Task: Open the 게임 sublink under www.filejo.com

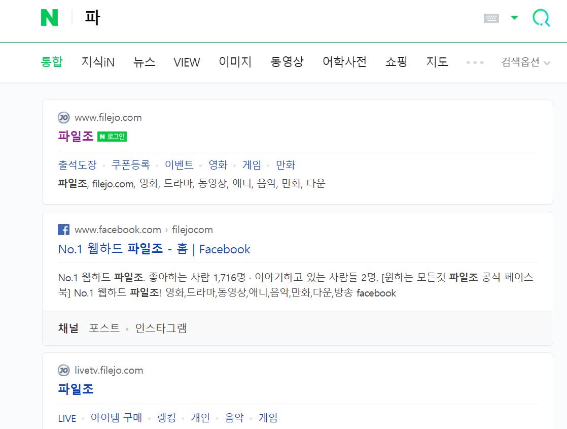Action: tap(252, 165)
